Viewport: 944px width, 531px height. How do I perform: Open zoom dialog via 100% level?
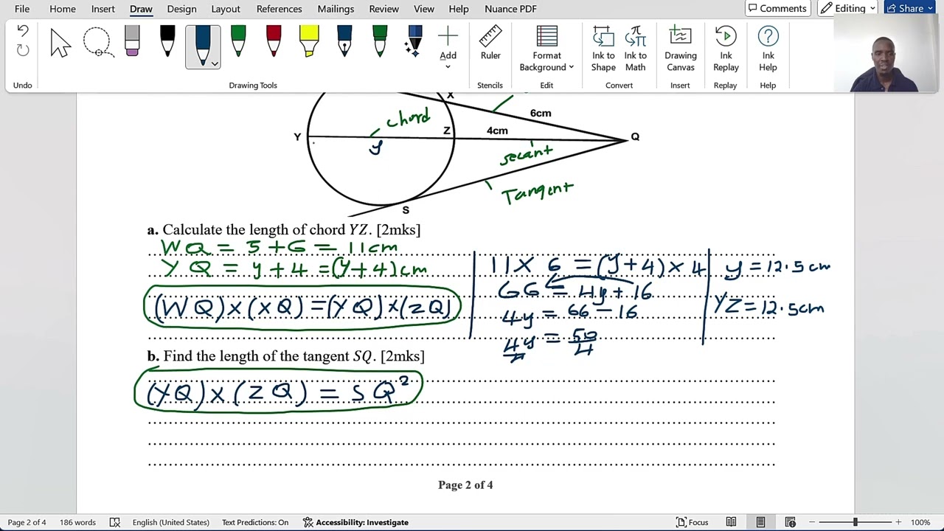tap(920, 522)
